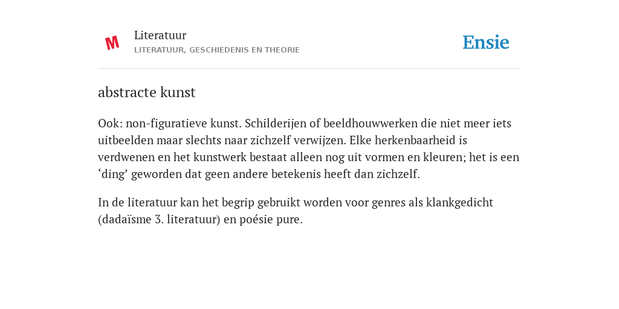Click the 'Literatuur, geschiedenis en theorie' subtitle

tap(217, 50)
